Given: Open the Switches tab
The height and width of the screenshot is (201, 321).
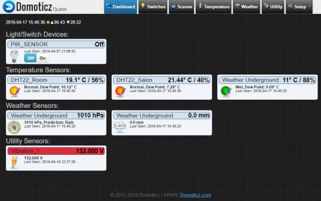Looking at the screenshot, I should click(x=153, y=7).
